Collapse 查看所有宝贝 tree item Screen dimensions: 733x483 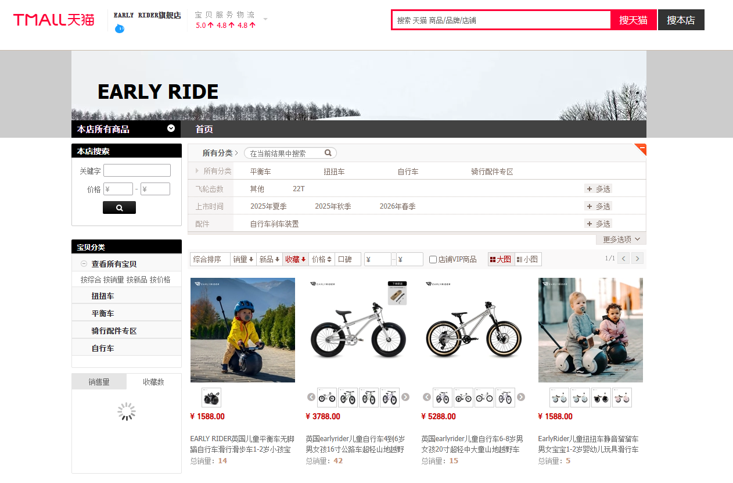click(x=84, y=264)
